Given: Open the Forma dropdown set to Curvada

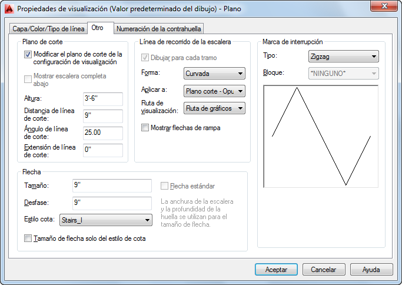Looking at the screenshot, I should (x=214, y=74).
